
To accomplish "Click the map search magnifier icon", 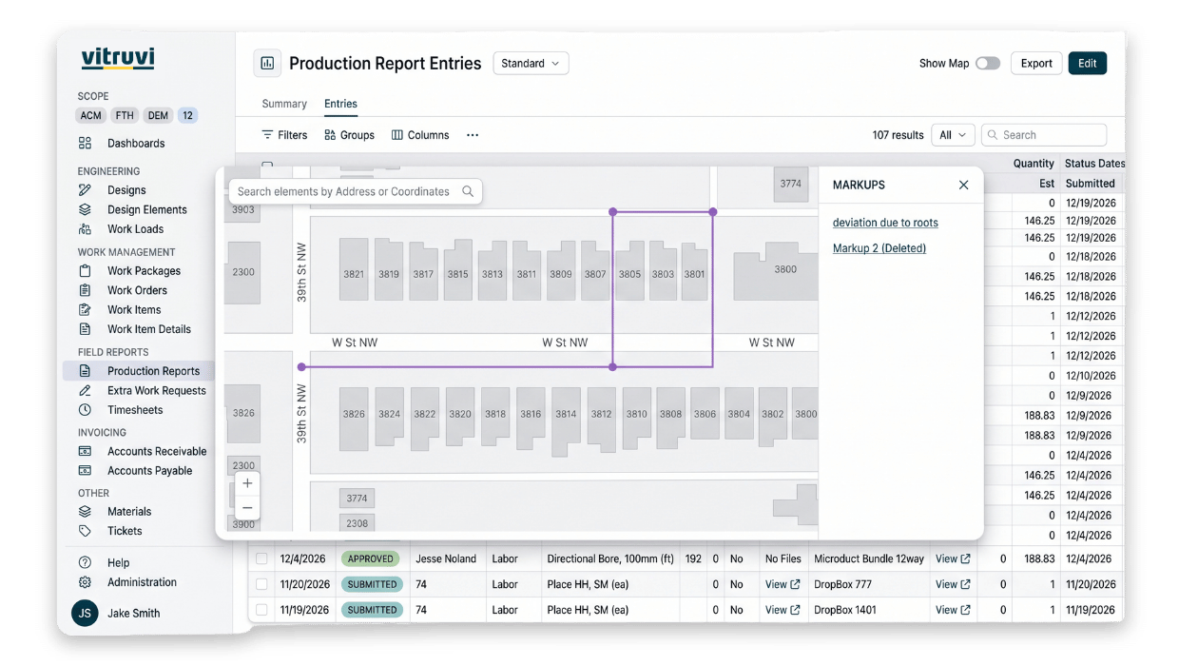I will click(468, 191).
